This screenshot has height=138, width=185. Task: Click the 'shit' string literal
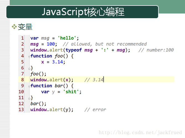pyautogui.click(x=71, y=92)
